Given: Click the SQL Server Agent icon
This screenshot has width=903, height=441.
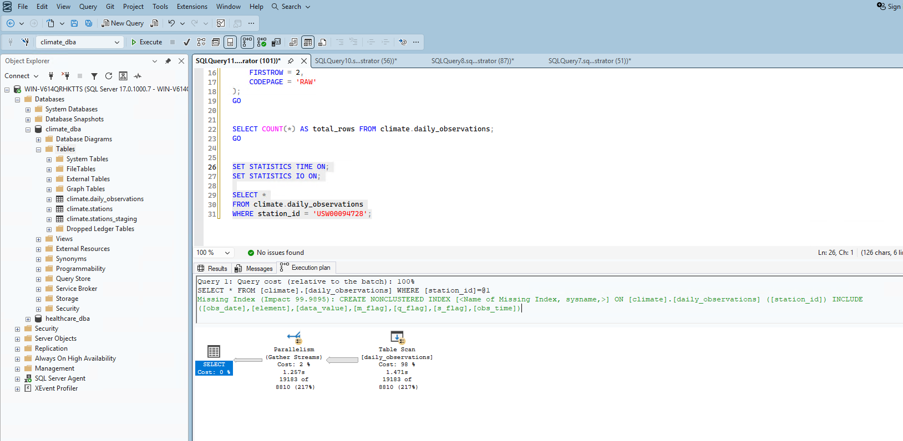Looking at the screenshot, I should click(28, 379).
